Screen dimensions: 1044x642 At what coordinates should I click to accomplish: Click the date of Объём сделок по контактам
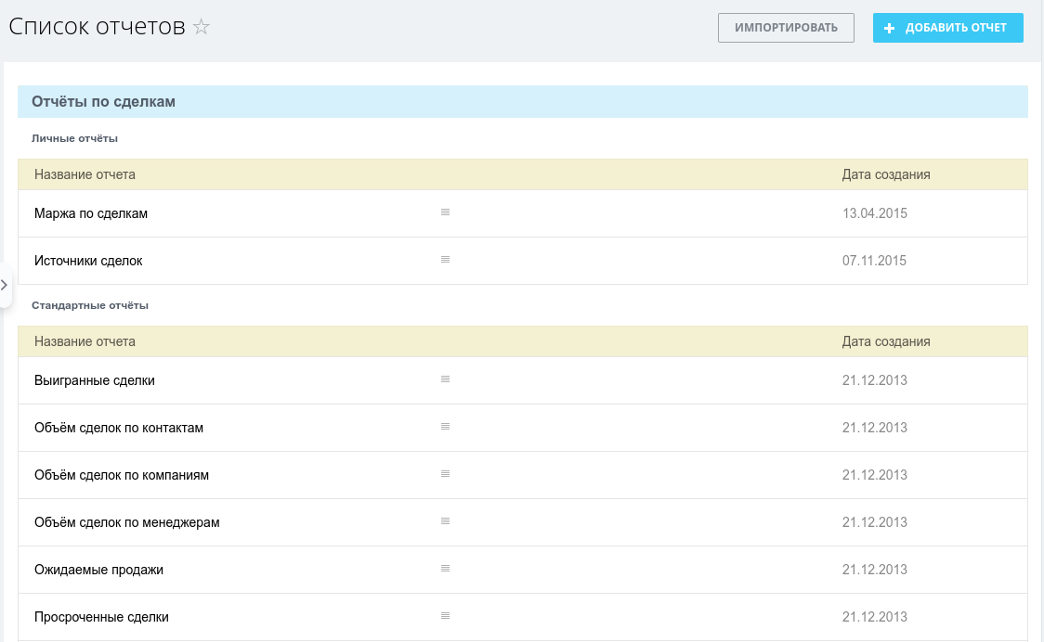click(874, 428)
